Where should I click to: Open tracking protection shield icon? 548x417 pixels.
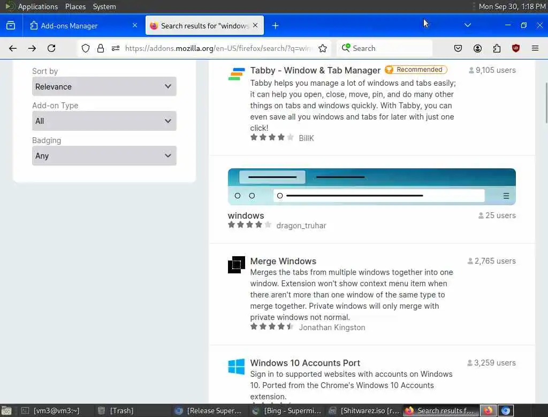point(86,48)
